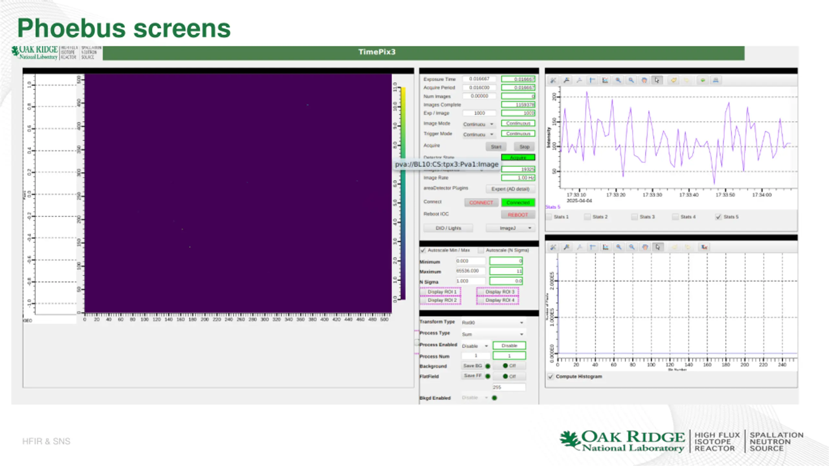Click Stop acquire button
Image resolution: width=829 pixels, height=466 pixels.
[524, 147]
